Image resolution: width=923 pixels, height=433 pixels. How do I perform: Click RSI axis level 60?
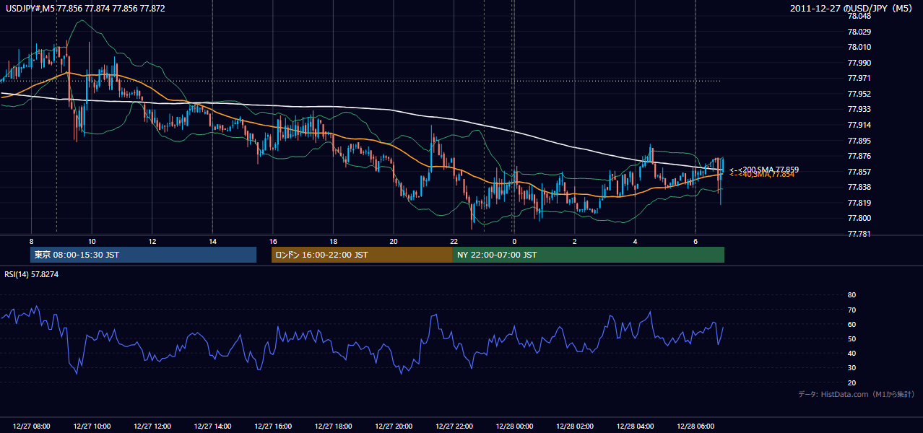pos(851,324)
